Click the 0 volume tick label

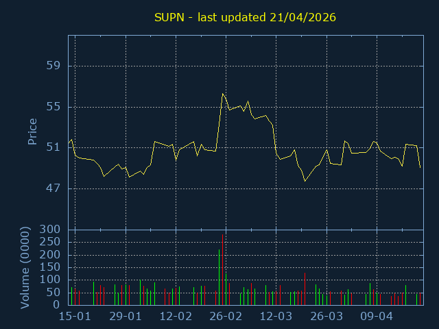click(x=58, y=305)
